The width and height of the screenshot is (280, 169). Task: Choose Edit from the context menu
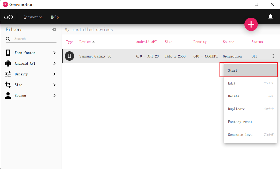click(251, 83)
